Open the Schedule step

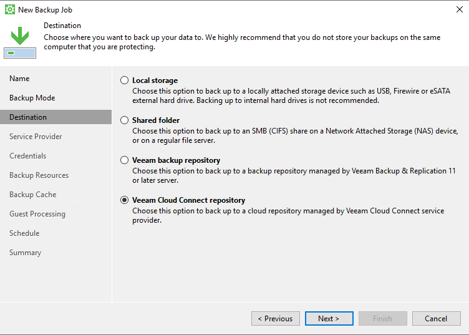(x=24, y=233)
